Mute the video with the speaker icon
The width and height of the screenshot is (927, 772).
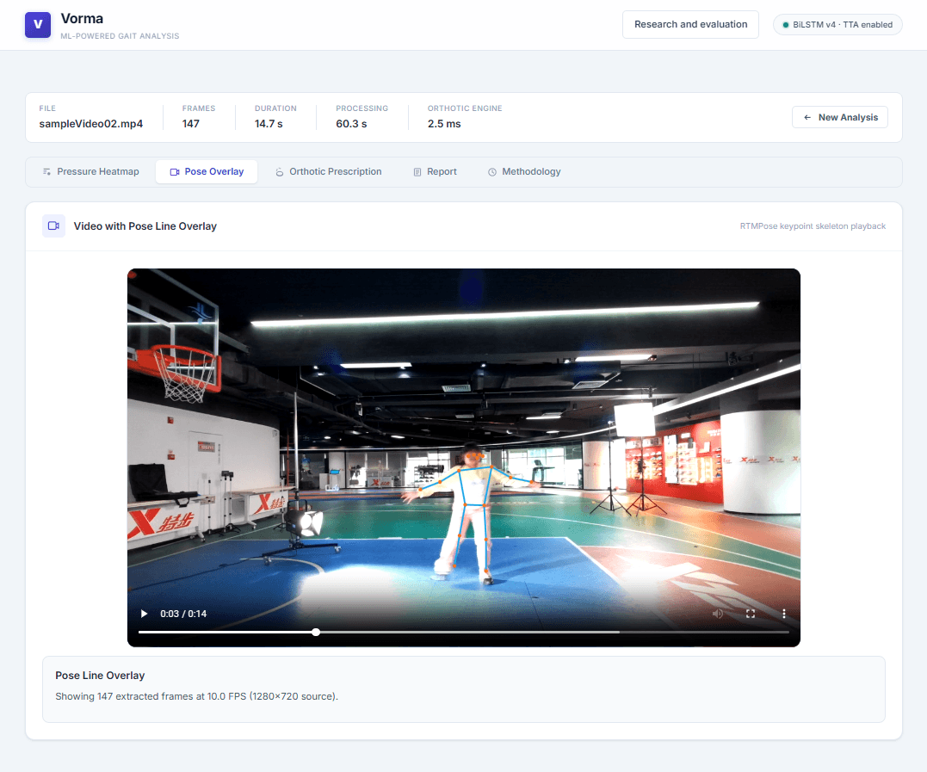point(717,614)
